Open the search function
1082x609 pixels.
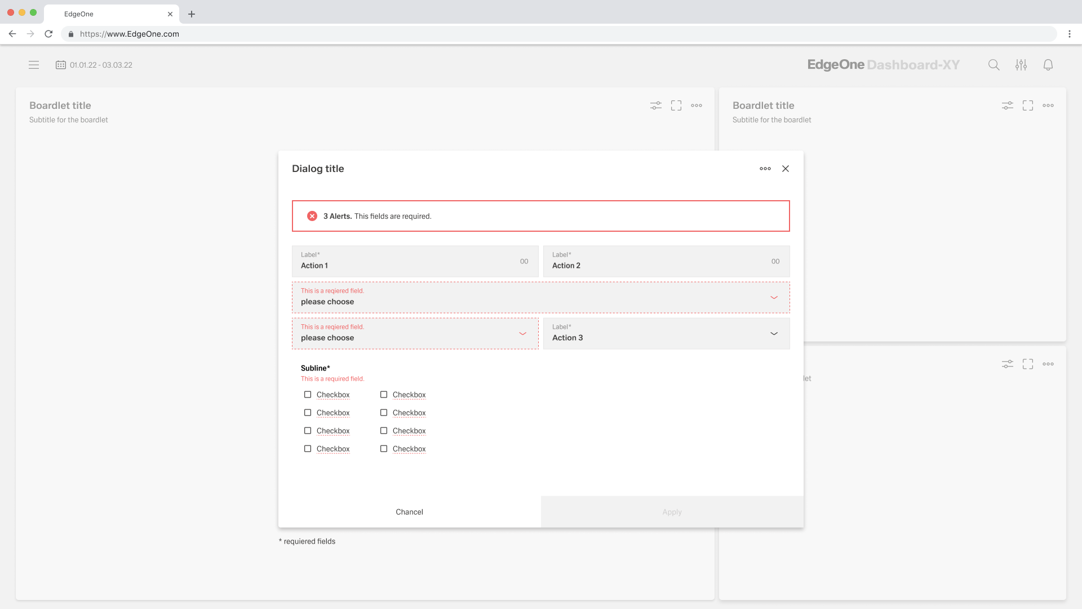994,65
